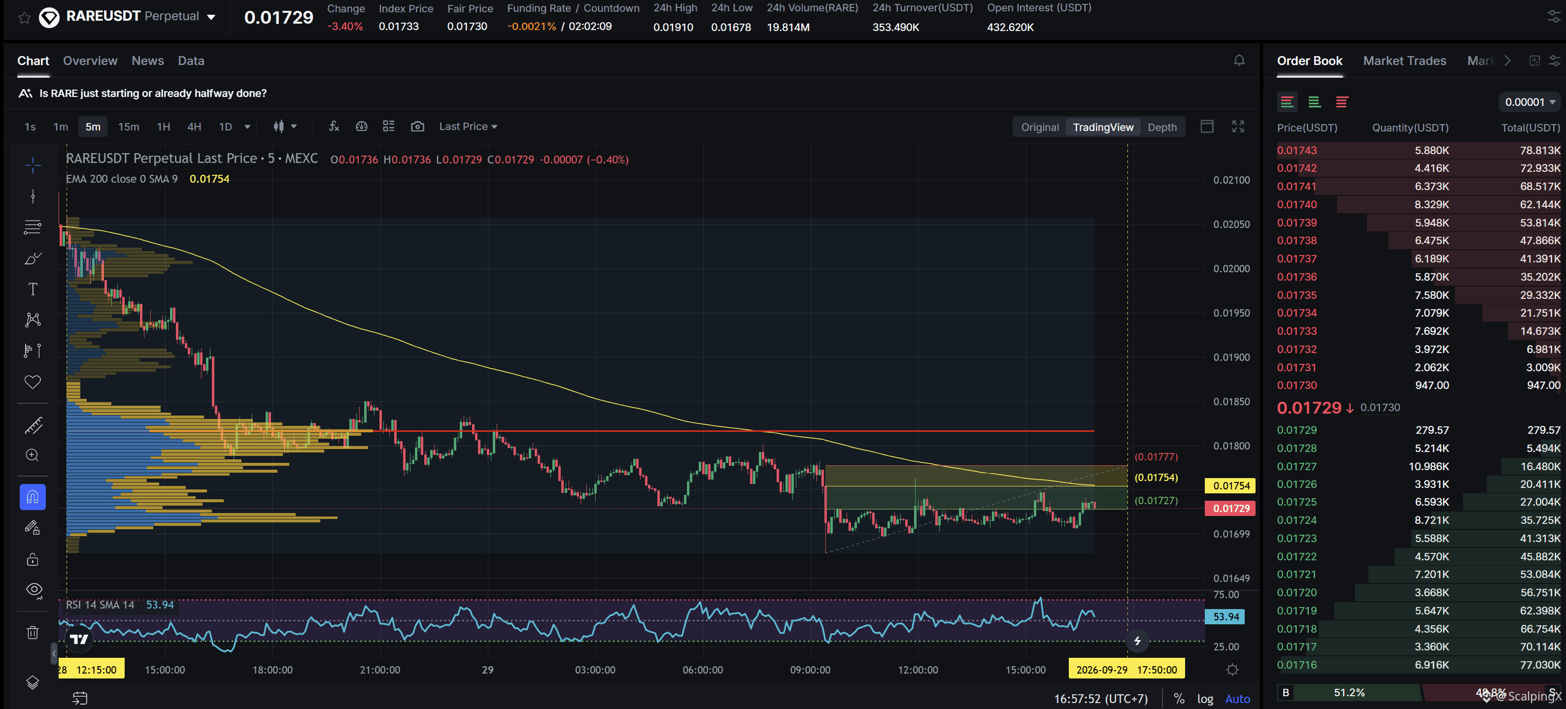Open the Last Price dropdown
Image resolution: width=1566 pixels, height=709 pixels.
pyautogui.click(x=468, y=127)
